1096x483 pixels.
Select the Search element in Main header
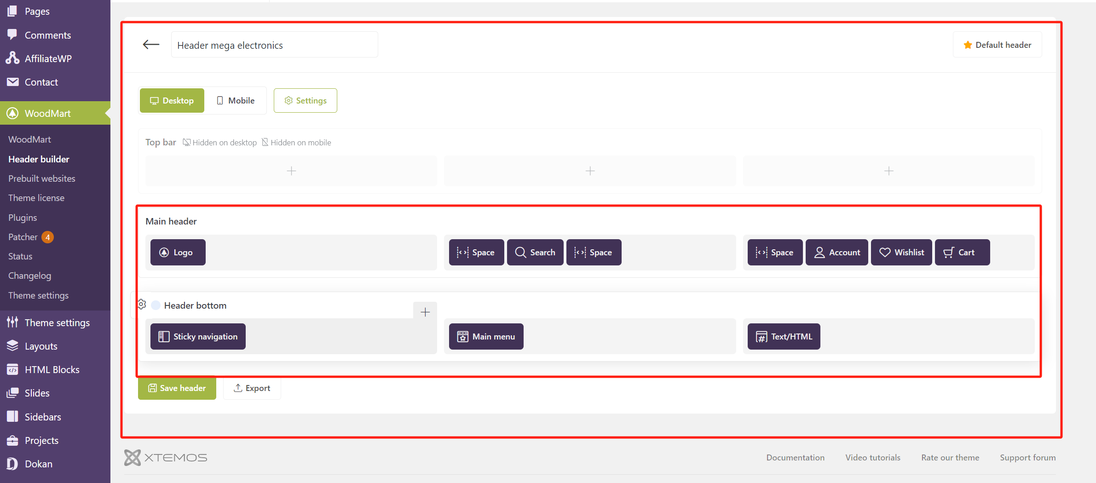pos(535,253)
